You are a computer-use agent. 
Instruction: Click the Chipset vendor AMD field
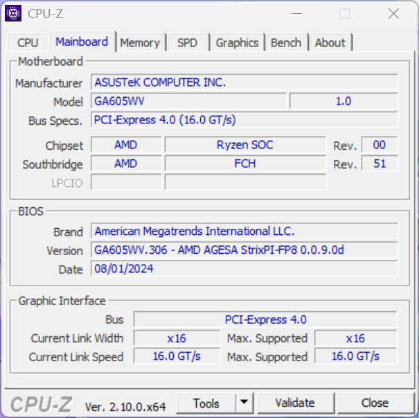click(126, 145)
